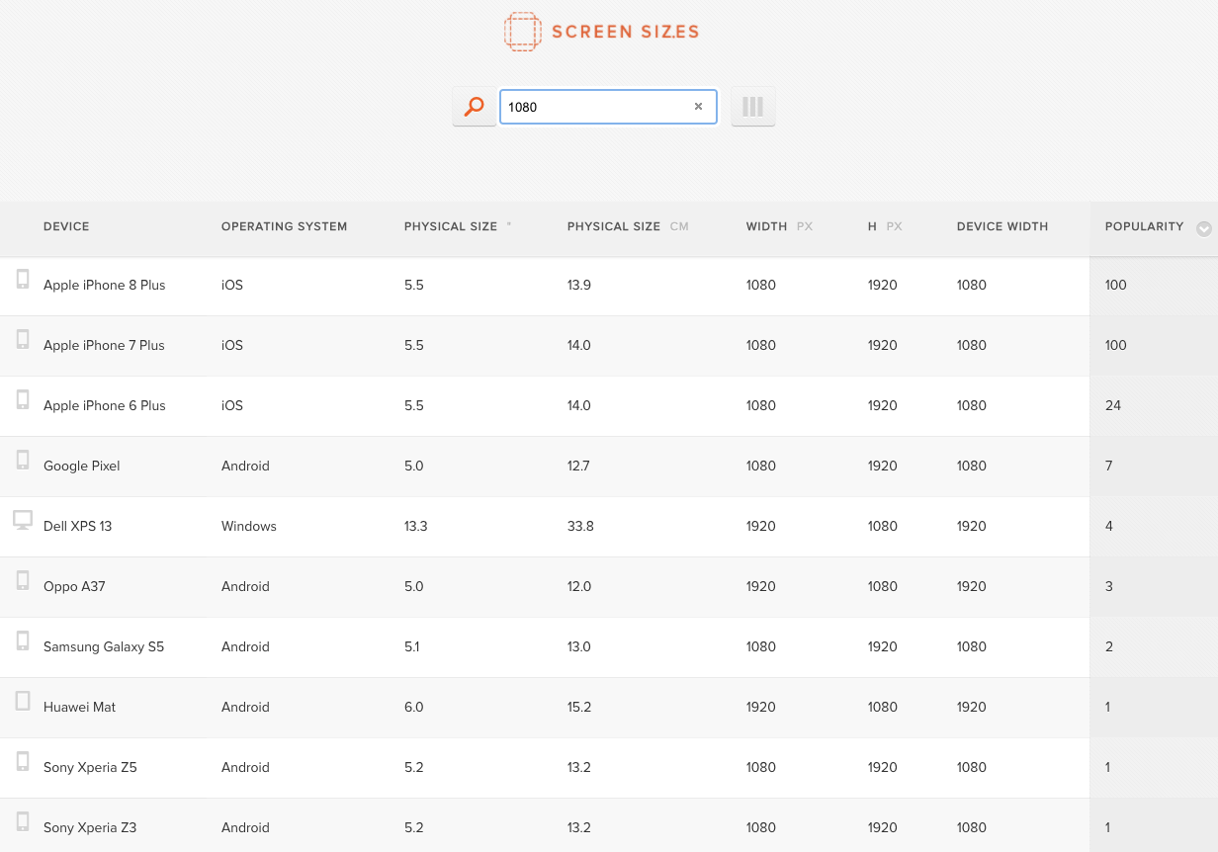Toggle the Popularity sort arrow

coord(1203,228)
